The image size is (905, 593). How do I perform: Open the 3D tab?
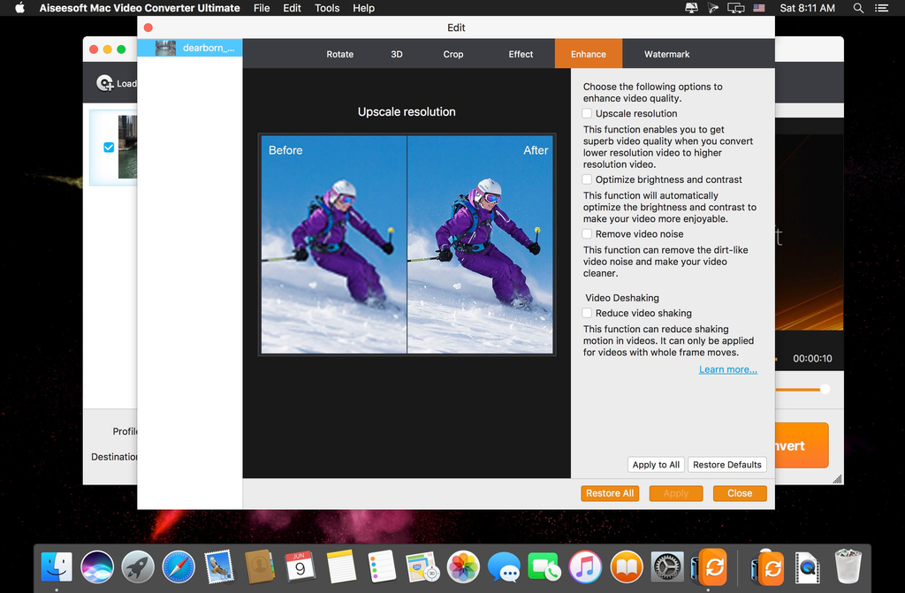click(x=397, y=54)
